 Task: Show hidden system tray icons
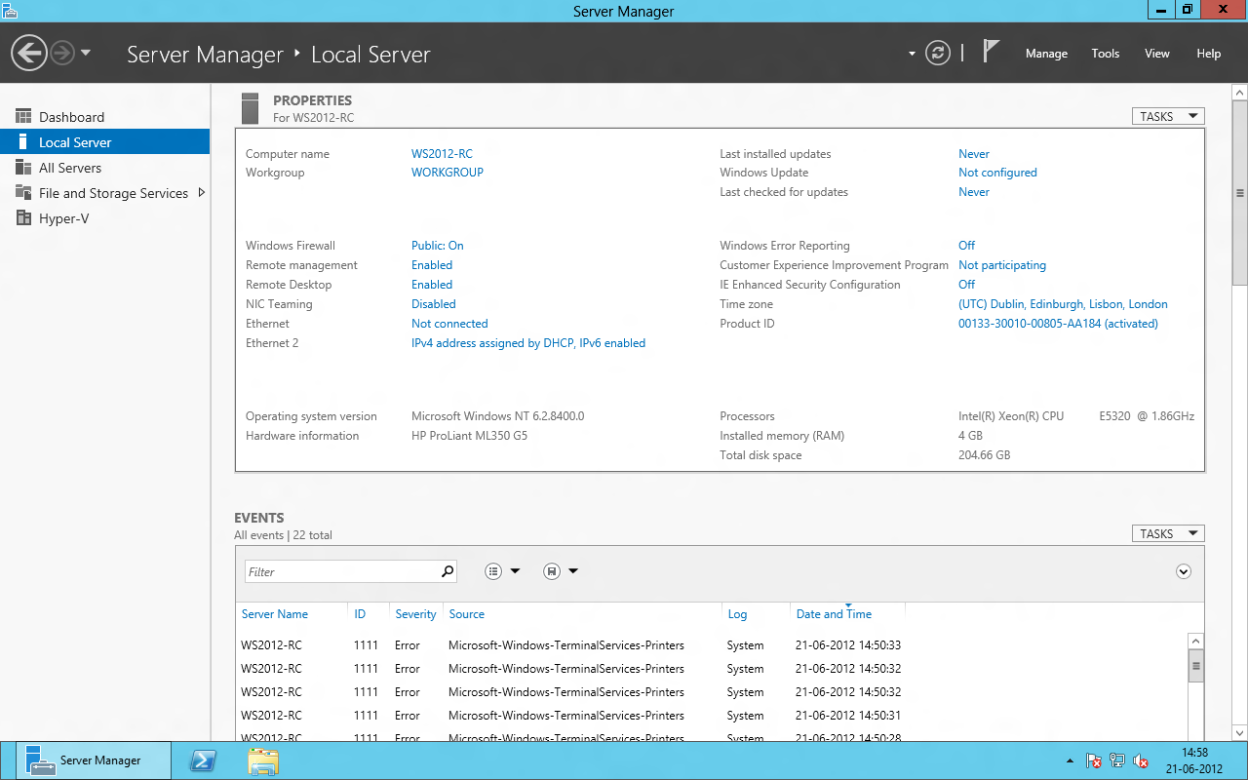click(1071, 760)
